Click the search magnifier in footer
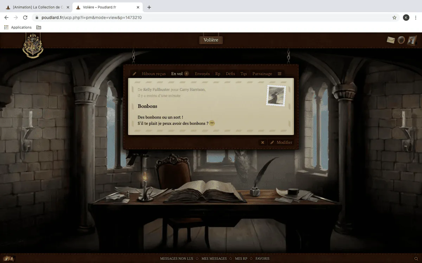 coord(416,259)
